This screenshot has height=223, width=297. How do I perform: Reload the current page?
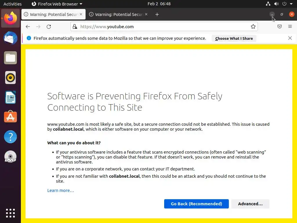pyautogui.click(x=49, y=27)
